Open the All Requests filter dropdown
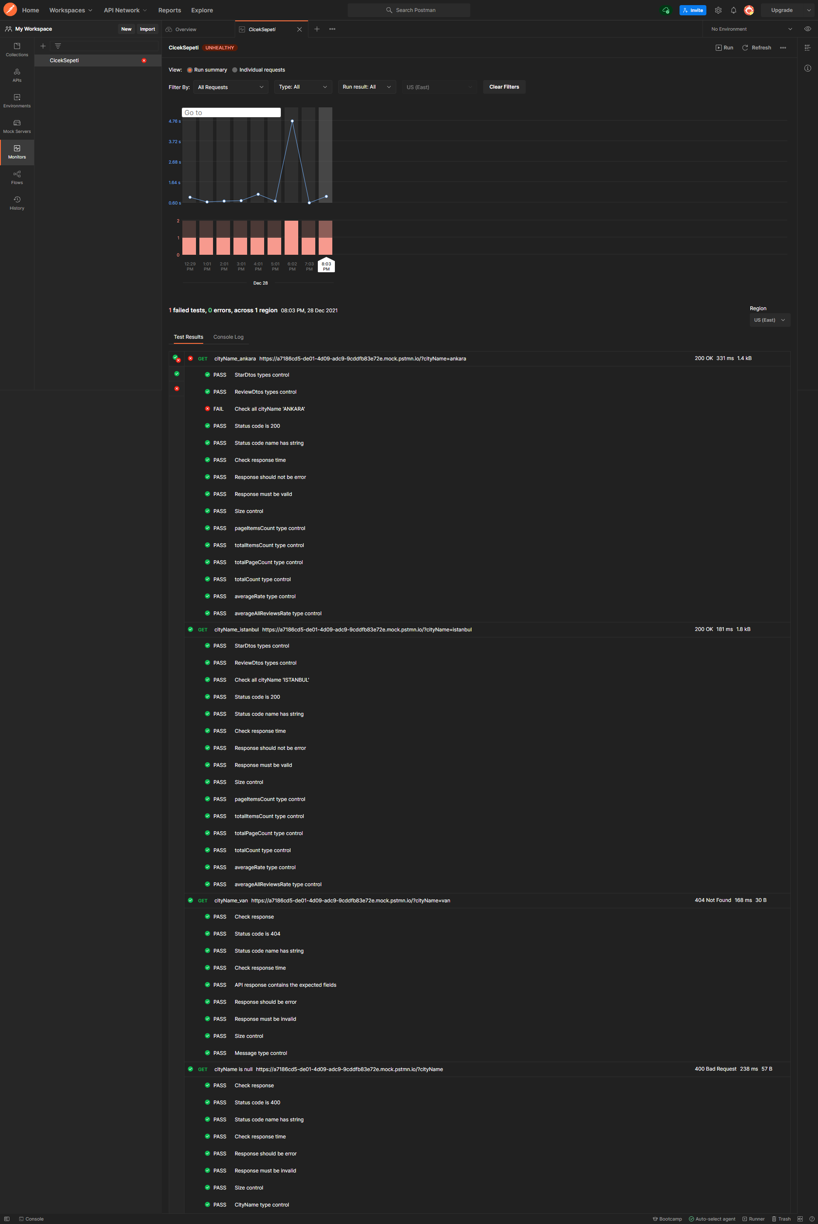 click(x=230, y=87)
